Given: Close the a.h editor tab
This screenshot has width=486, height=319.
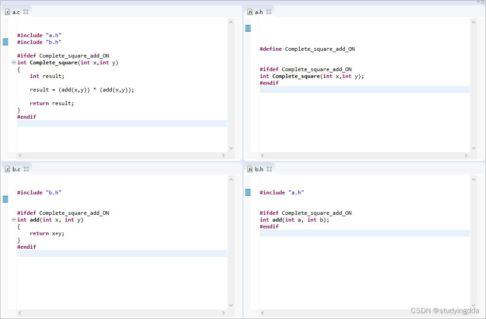Looking at the screenshot, I should point(269,12).
